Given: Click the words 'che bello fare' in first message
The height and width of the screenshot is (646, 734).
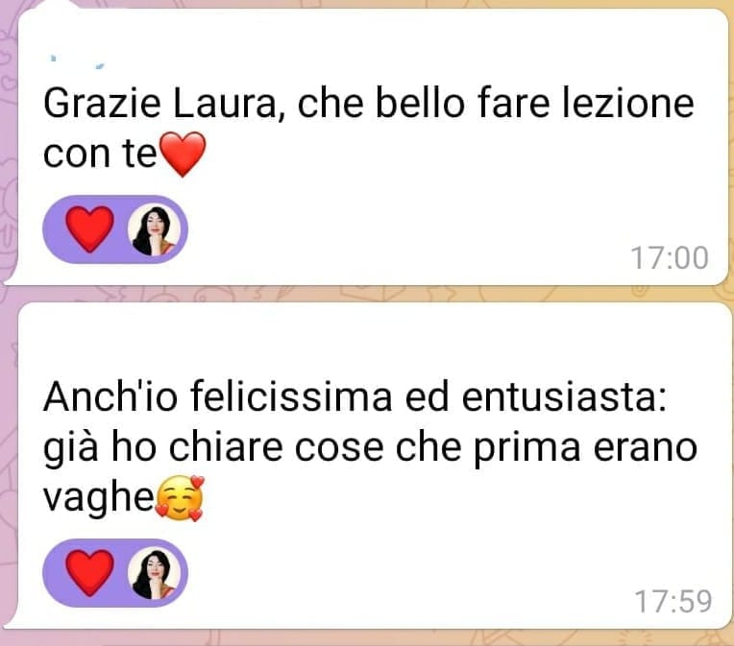Looking at the screenshot, I should [423, 104].
